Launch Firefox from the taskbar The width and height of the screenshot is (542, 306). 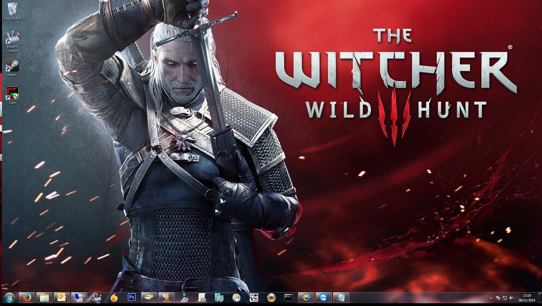point(27,297)
